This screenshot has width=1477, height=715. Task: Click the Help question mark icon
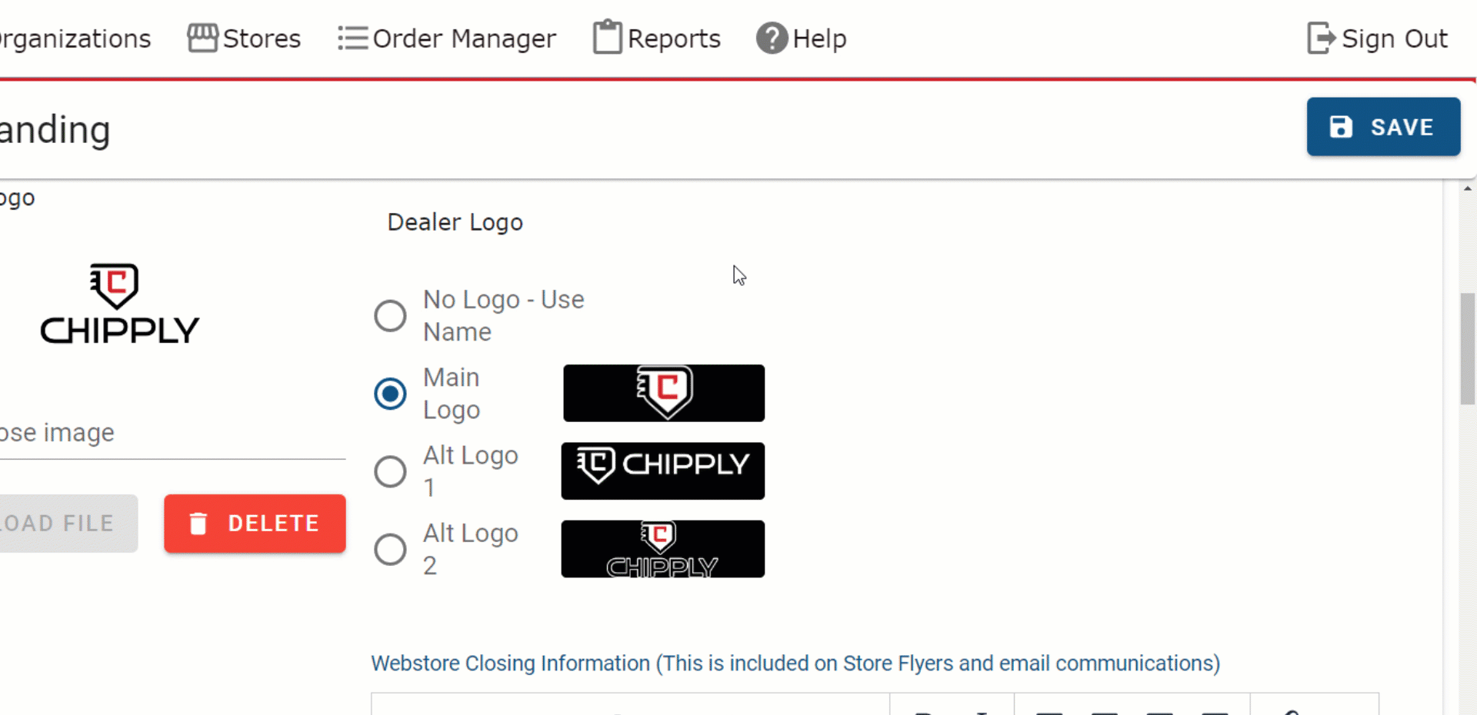click(772, 38)
